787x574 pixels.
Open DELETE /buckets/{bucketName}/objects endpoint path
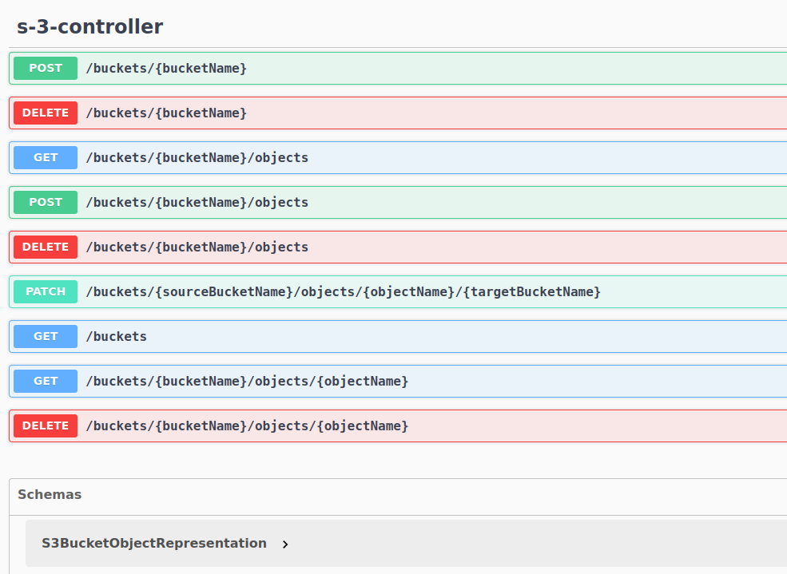[197, 247]
